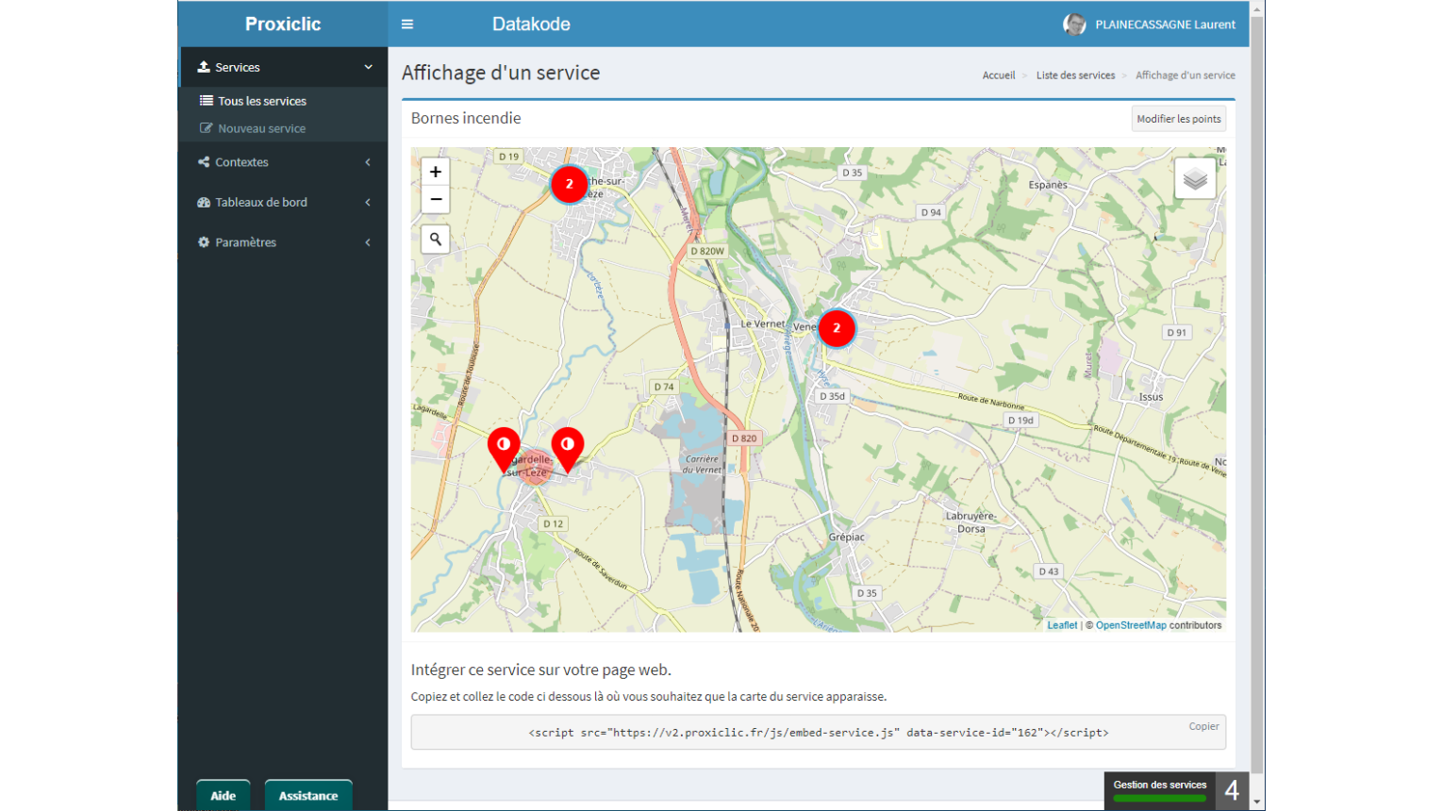This screenshot has height=811, width=1443.
Task: Expand the Contextes menu chevron
Action: click(x=368, y=162)
